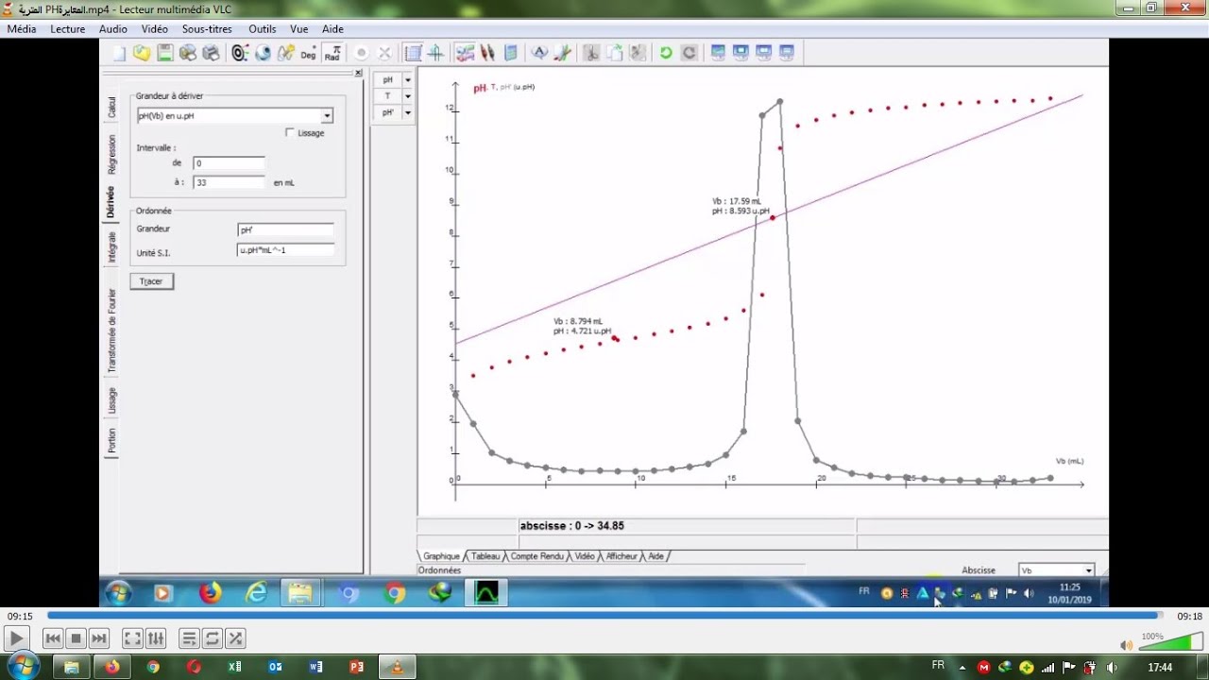1209x680 pixels.
Task: Open VLC extended settings button
Action: point(156,638)
